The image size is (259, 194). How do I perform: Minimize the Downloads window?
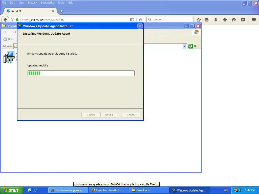186,26
